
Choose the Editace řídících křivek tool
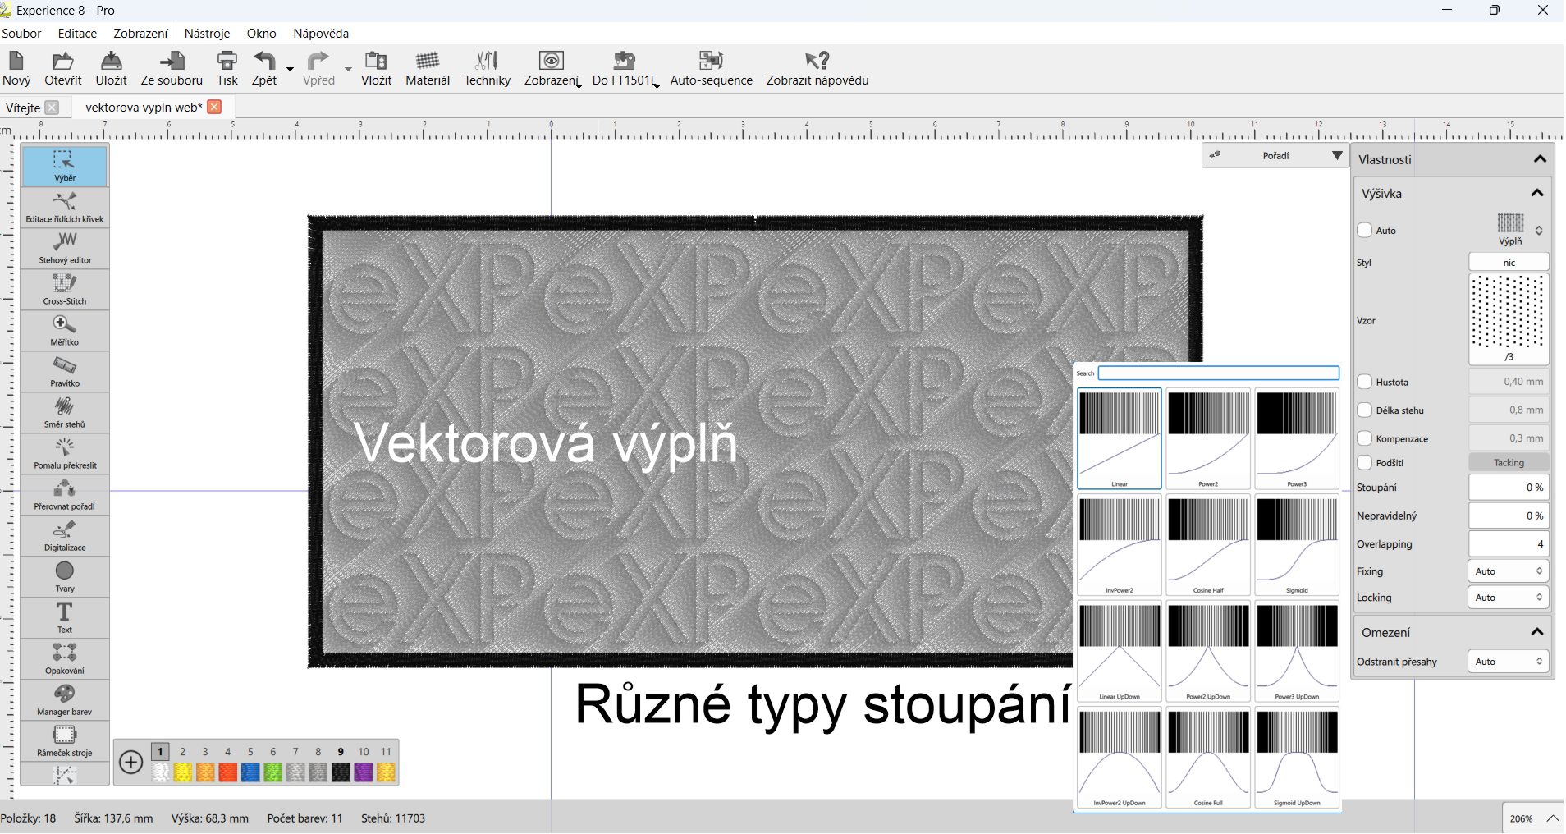pyautogui.click(x=65, y=208)
